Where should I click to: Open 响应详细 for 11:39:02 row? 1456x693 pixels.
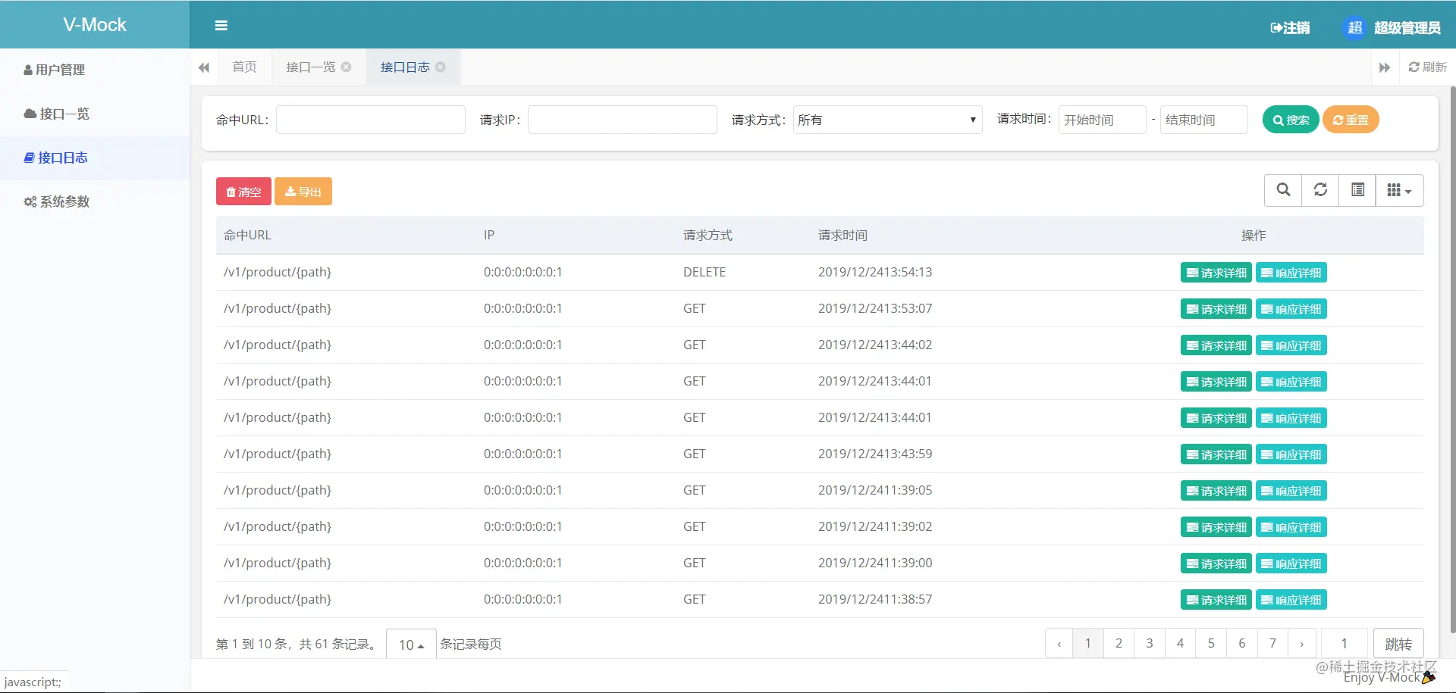(x=1291, y=527)
